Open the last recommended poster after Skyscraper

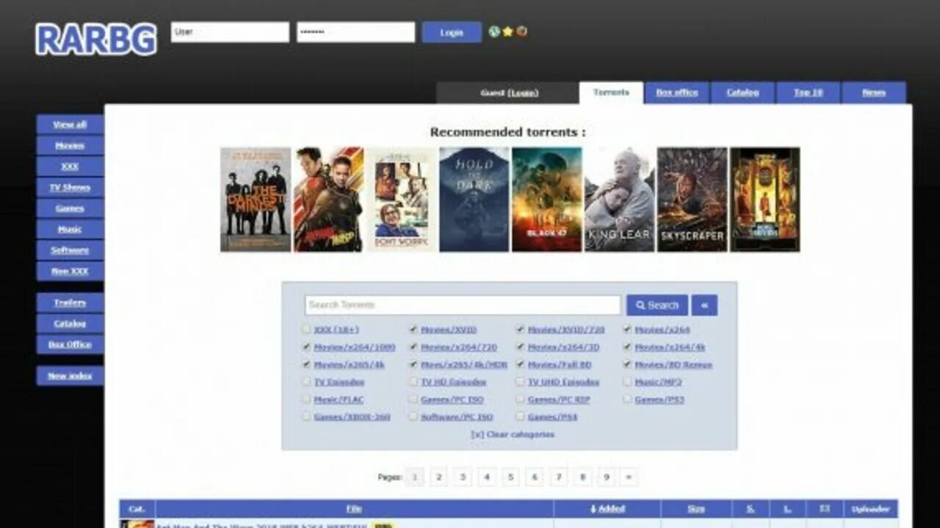tap(764, 199)
